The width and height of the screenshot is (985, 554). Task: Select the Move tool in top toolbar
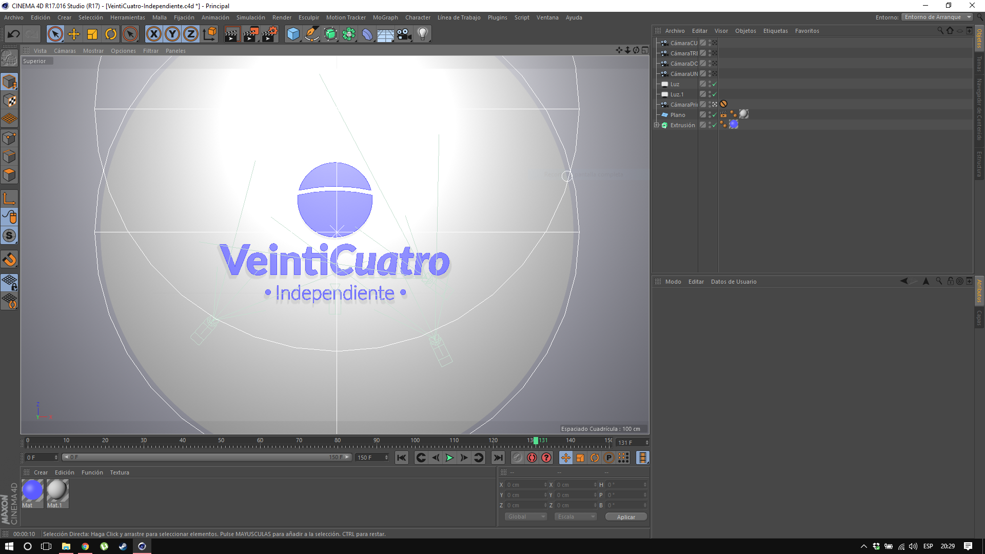(x=74, y=34)
